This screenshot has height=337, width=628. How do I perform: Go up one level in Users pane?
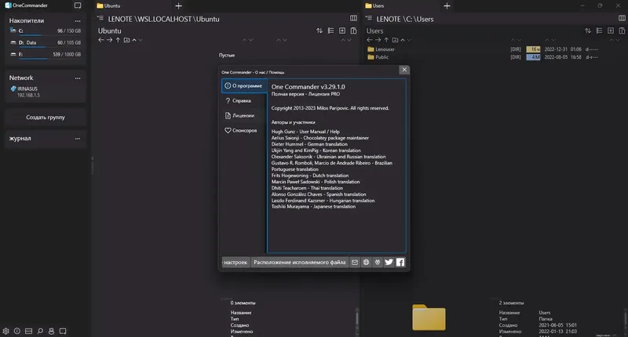(386, 40)
